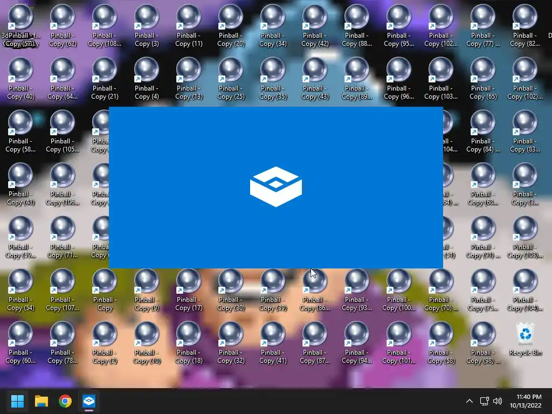552x414 pixels.
Task: Launch Google Chrome from the taskbar
Action: (x=65, y=401)
